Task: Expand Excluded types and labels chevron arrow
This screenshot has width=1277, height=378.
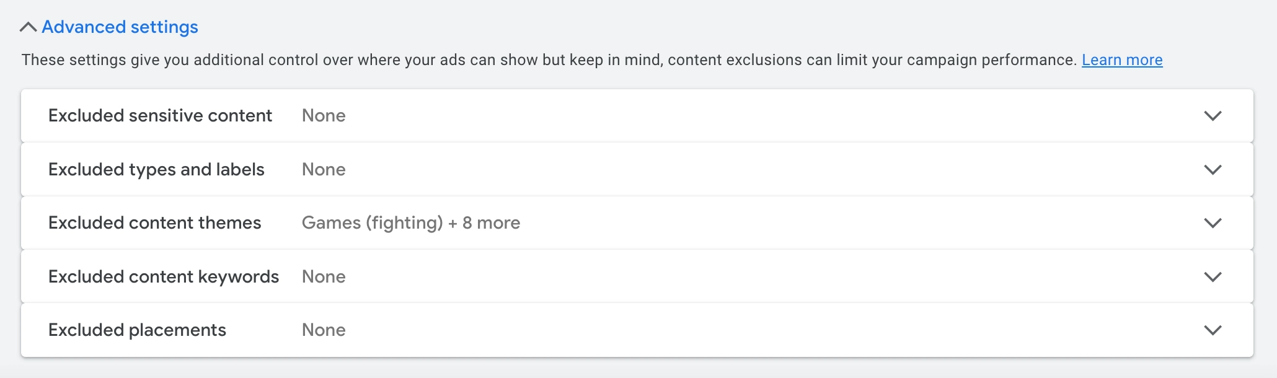Action: [x=1212, y=170]
